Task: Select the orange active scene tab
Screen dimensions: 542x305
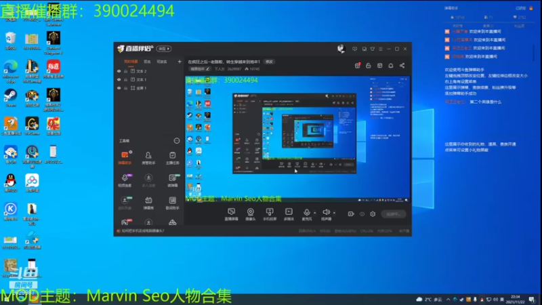Action: 131,62
